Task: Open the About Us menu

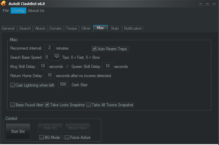Action: pyautogui.click(x=36, y=11)
